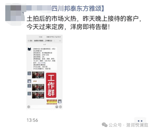Click the WeChat logo watermark
153x131 pixels.
(105, 125)
